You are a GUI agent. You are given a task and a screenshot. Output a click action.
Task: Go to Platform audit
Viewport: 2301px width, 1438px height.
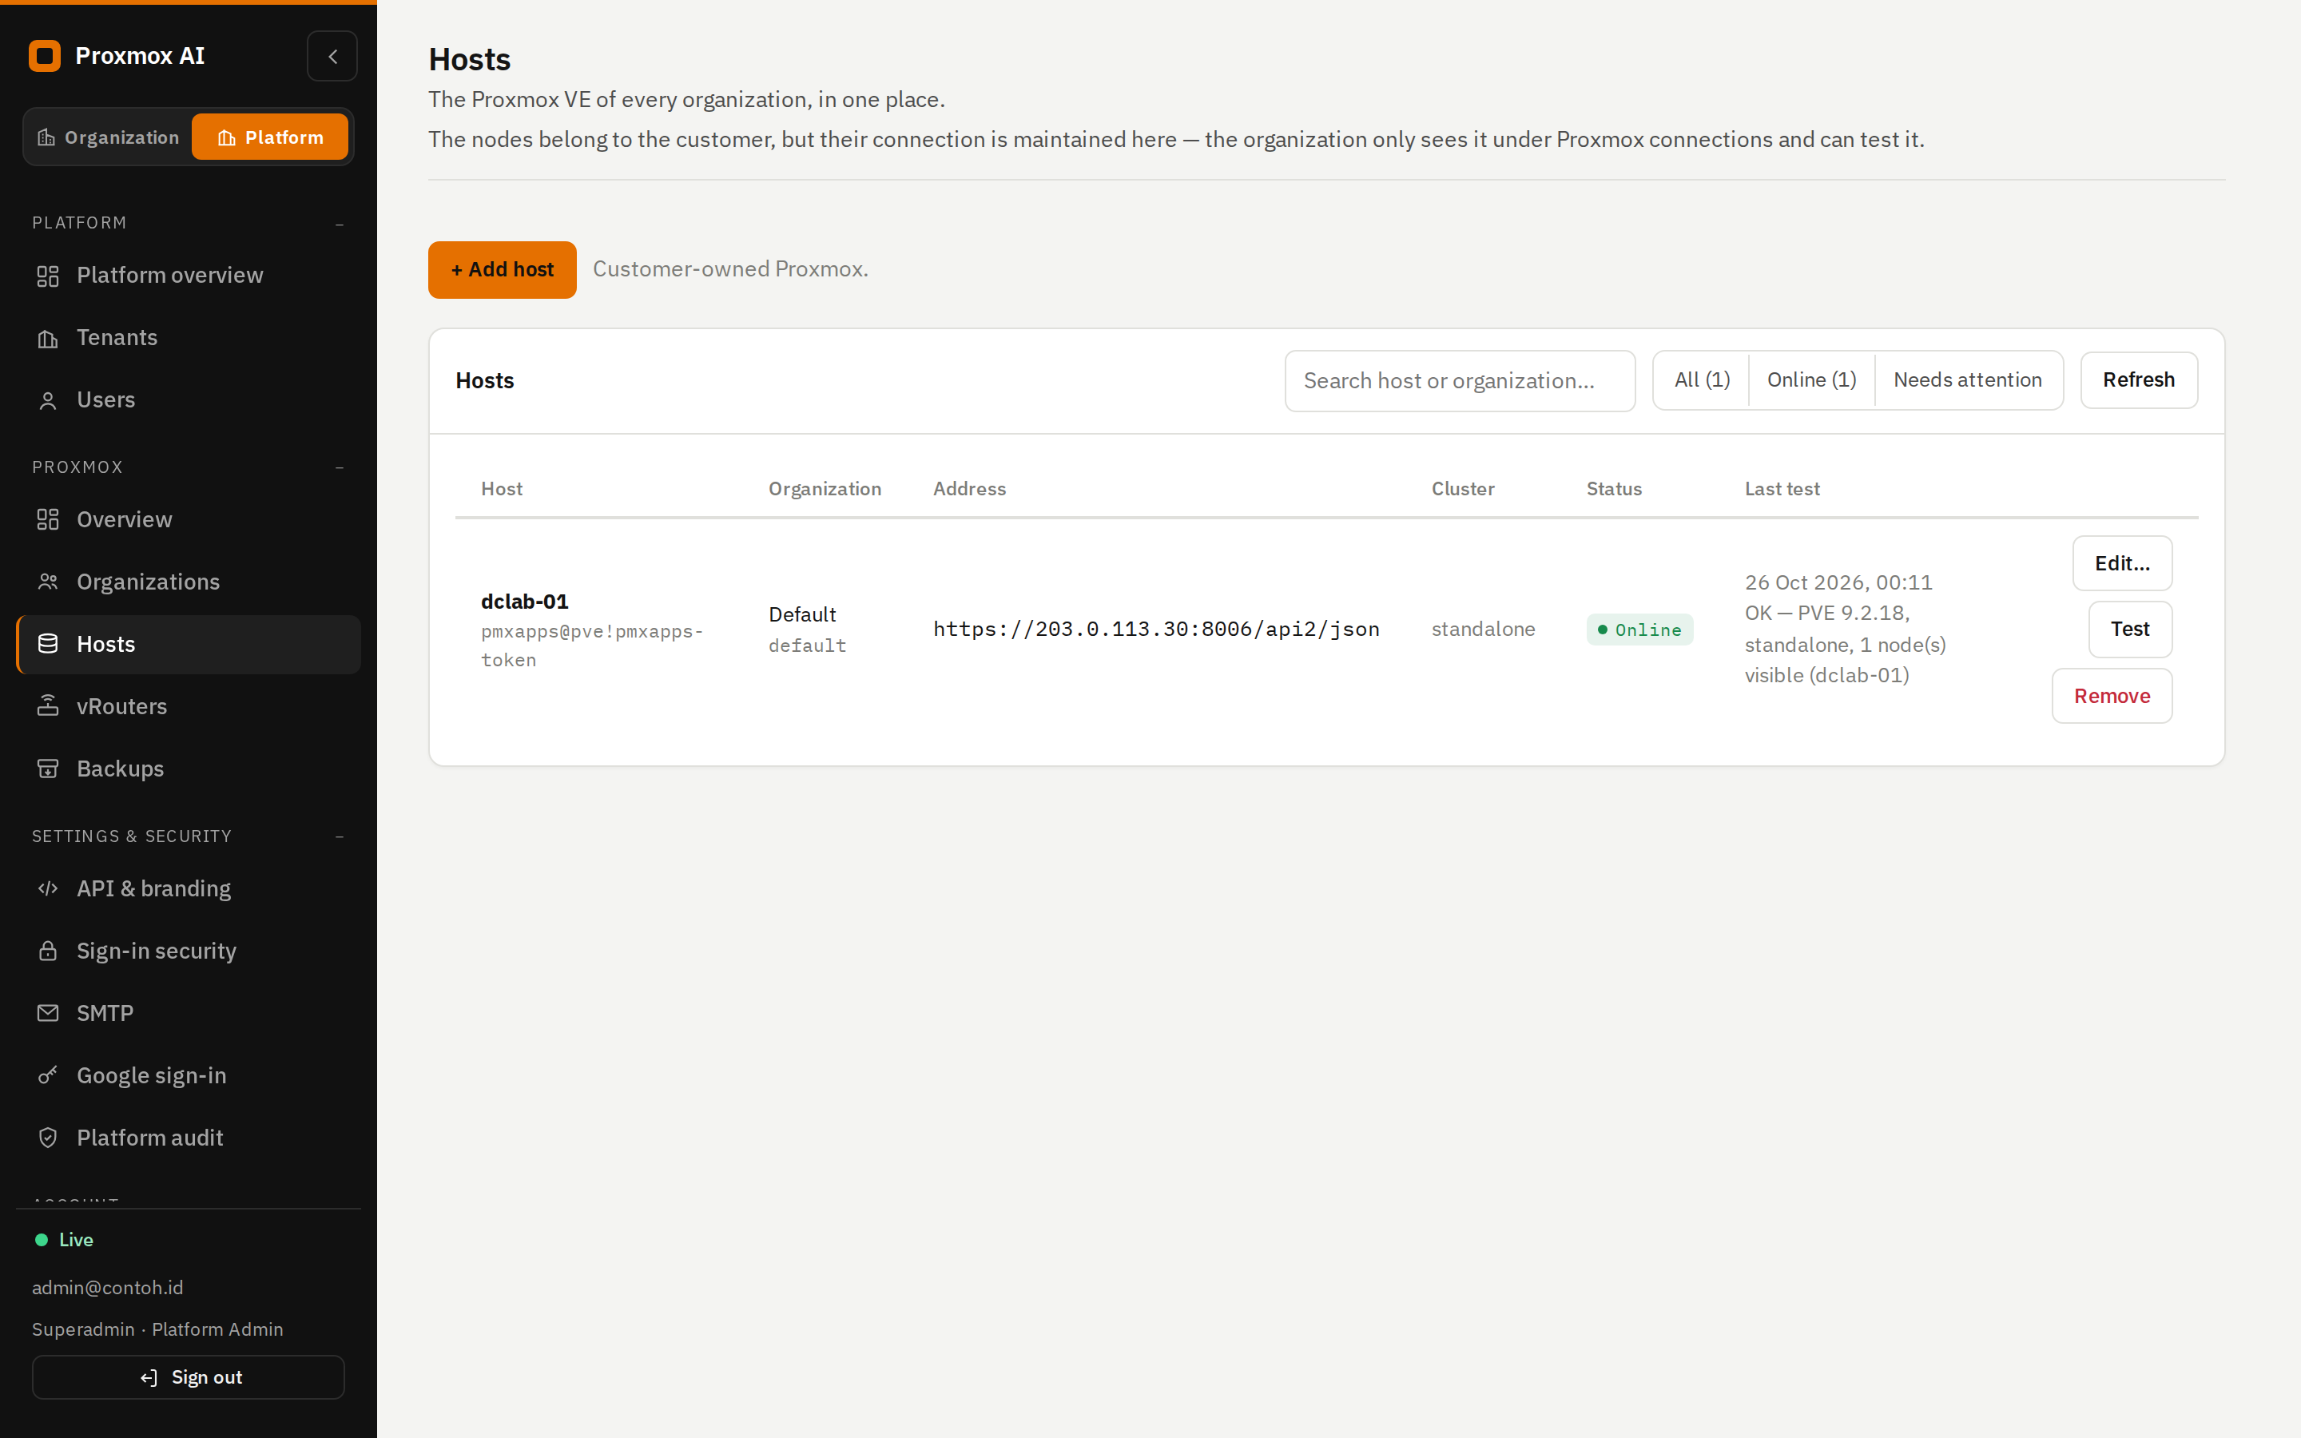(189, 1138)
